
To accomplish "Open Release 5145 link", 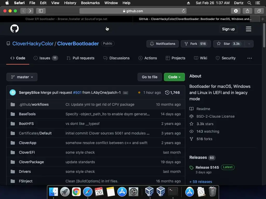I will tap(207, 167).
